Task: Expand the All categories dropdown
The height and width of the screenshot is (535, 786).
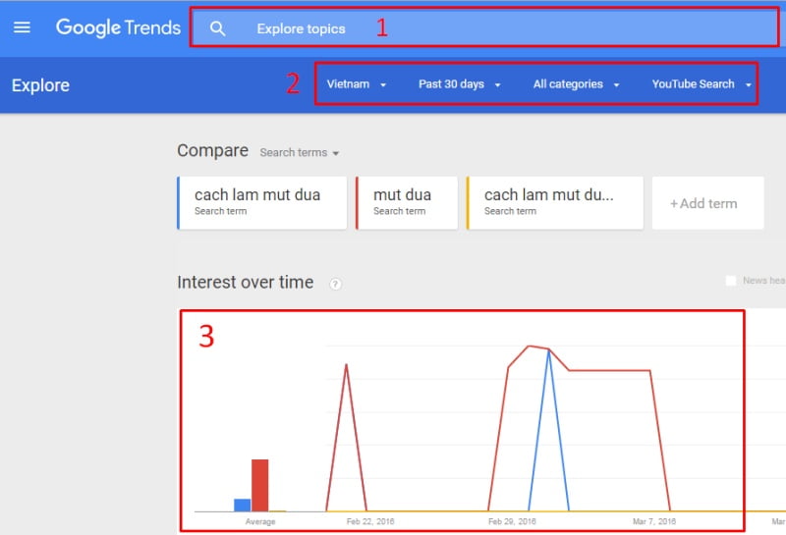Action: (x=576, y=84)
